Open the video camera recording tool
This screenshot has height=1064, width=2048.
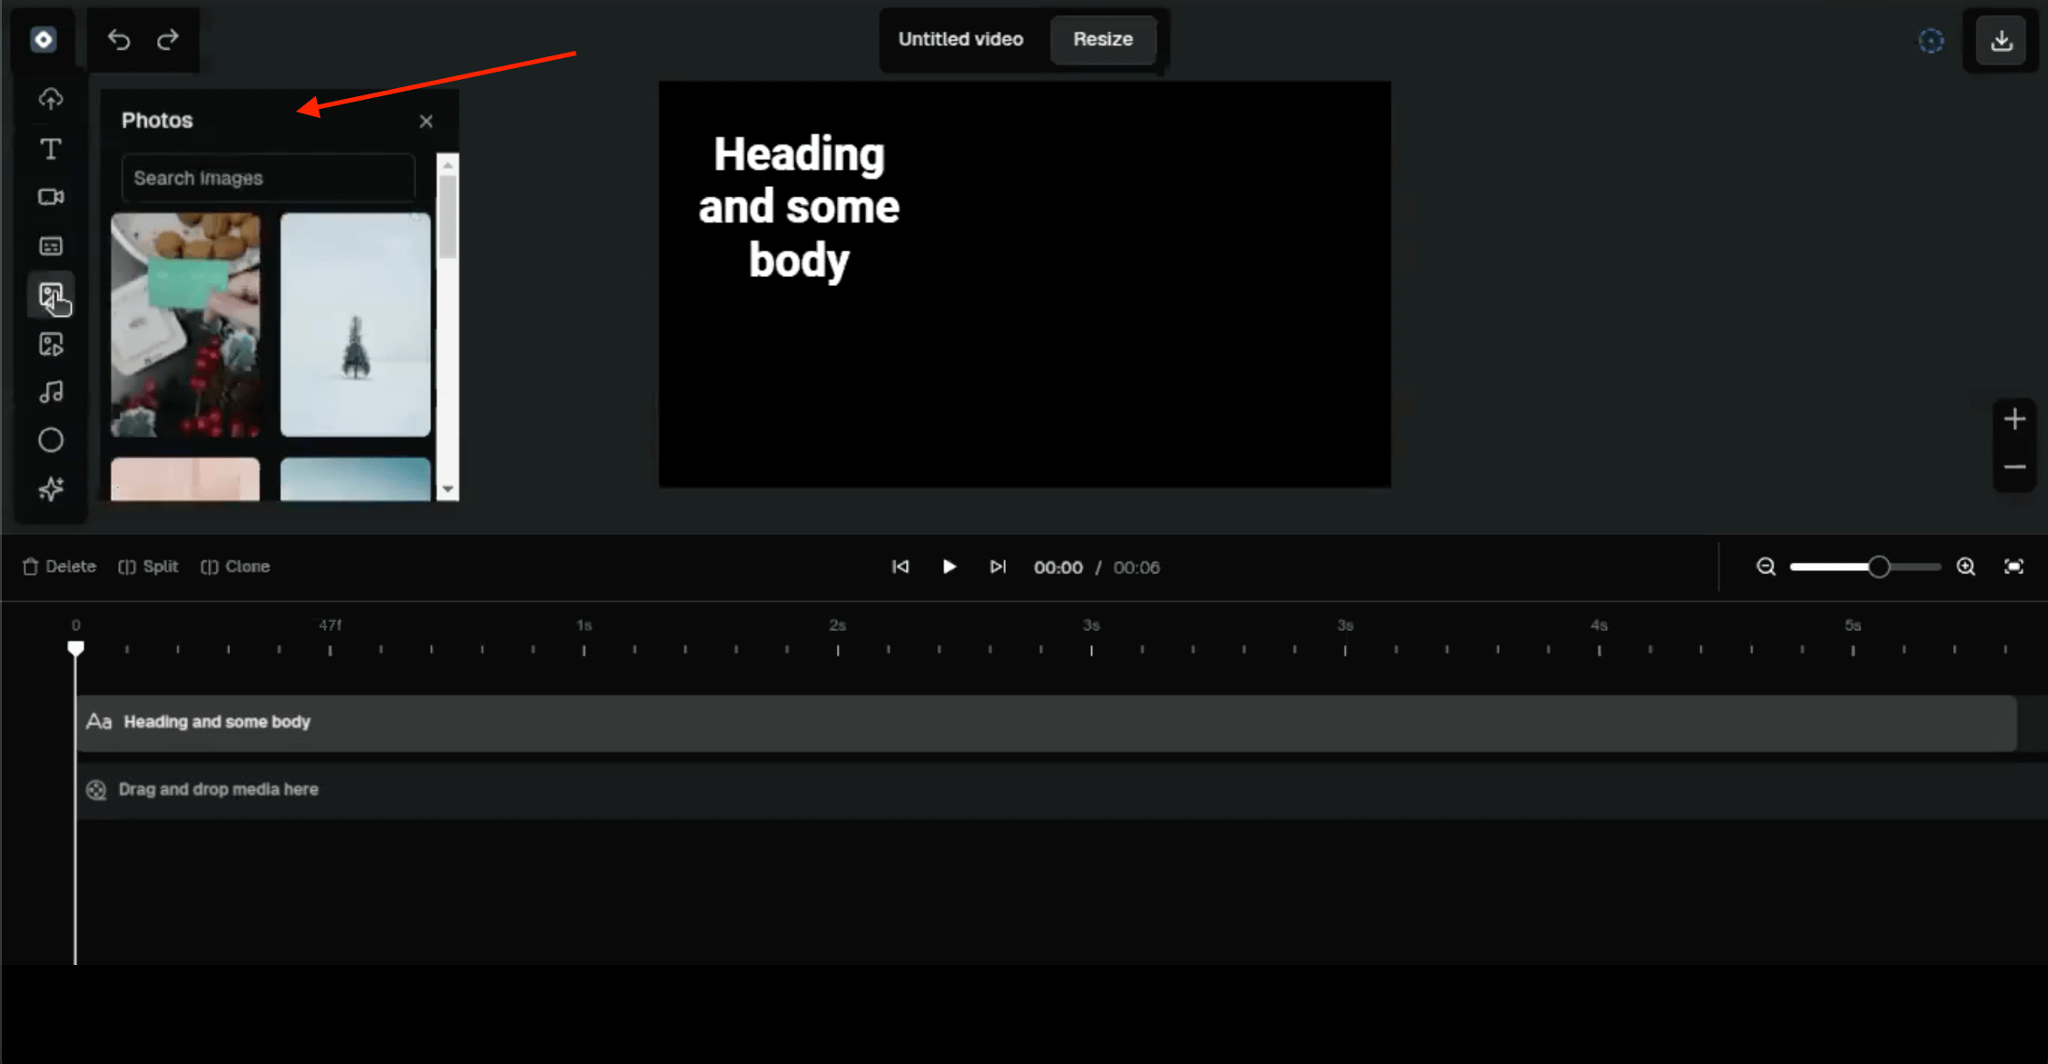coord(51,197)
